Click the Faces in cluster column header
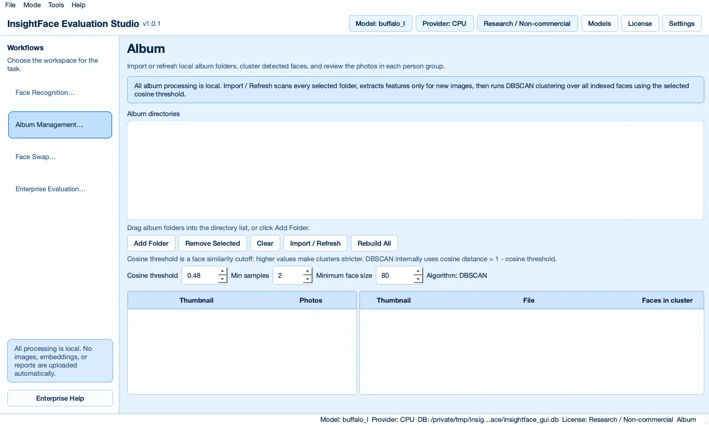 (x=667, y=300)
